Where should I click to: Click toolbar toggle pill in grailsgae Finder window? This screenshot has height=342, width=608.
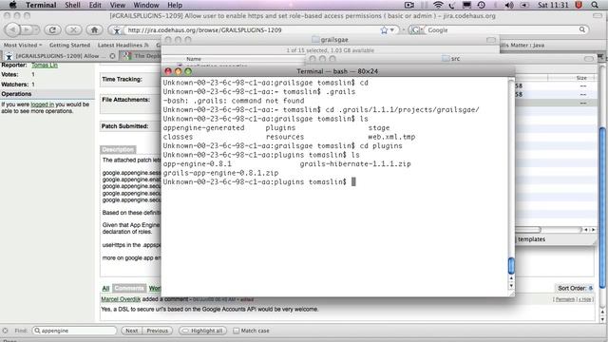click(491, 40)
